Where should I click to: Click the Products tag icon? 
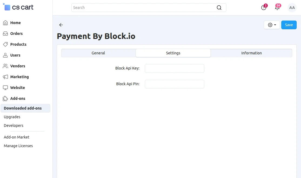[5, 44]
